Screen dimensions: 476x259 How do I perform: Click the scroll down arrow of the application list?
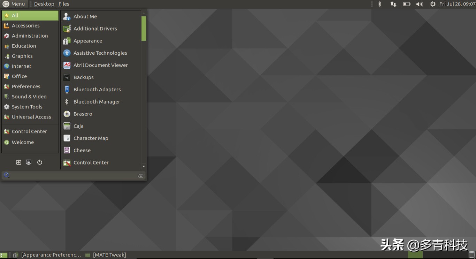point(144,167)
